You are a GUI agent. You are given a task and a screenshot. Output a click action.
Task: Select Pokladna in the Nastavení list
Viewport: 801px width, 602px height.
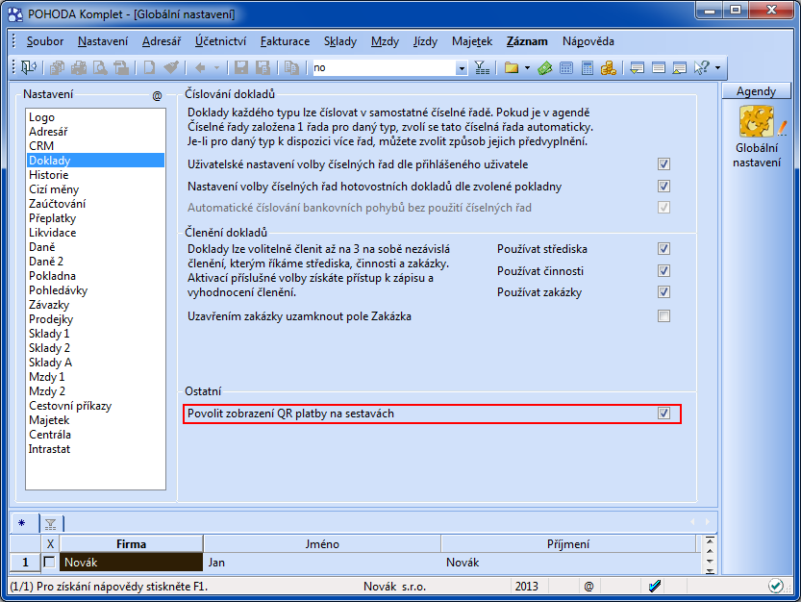52,276
